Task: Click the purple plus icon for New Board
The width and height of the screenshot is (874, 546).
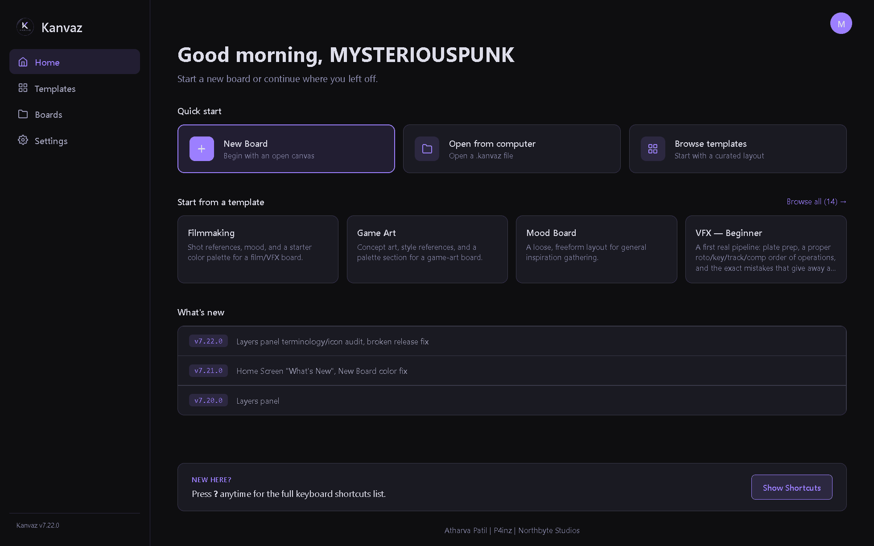Action: pos(202,149)
